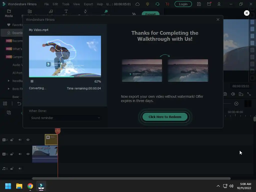Select the Transitions tab icon
This screenshot has width=256, height=192.
(85, 11)
